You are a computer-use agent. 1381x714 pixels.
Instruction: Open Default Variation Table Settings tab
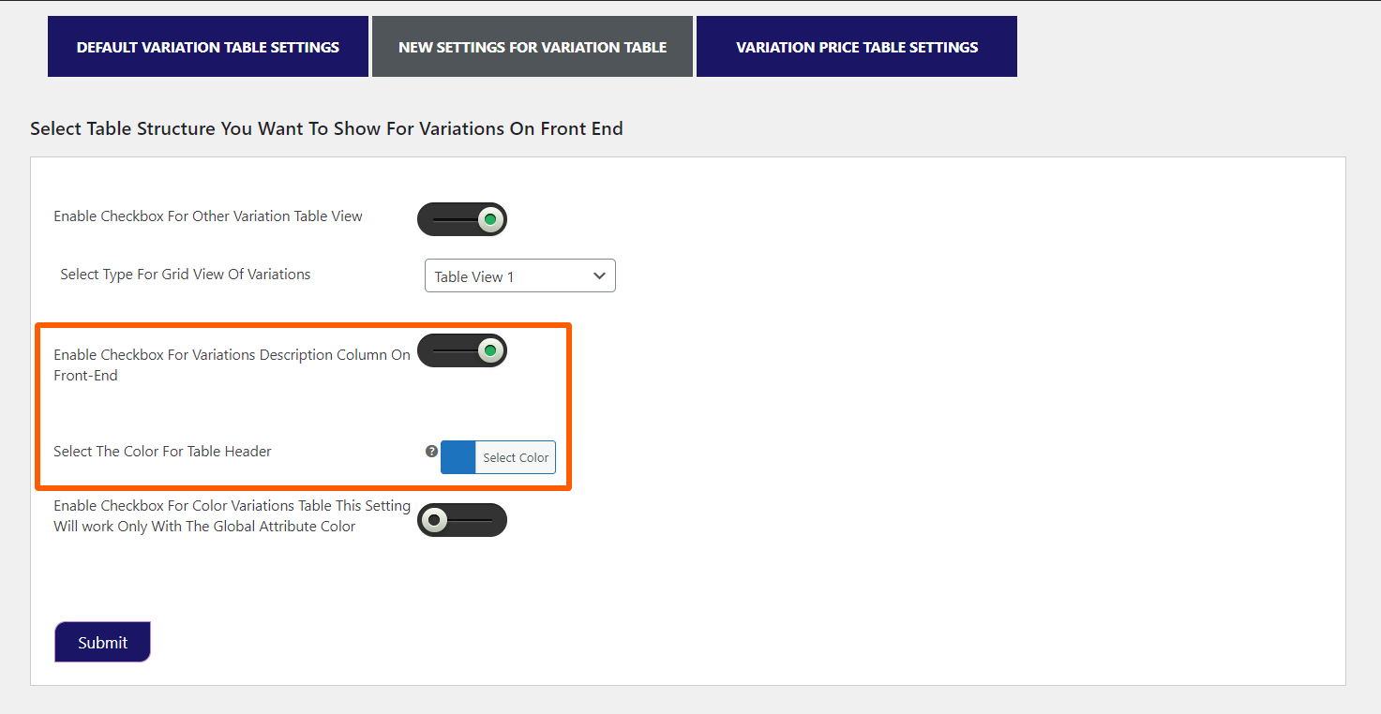[208, 47]
